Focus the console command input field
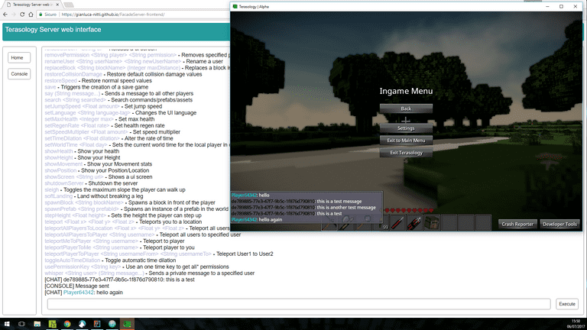The height and width of the screenshot is (330, 587). [x=299, y=304]
